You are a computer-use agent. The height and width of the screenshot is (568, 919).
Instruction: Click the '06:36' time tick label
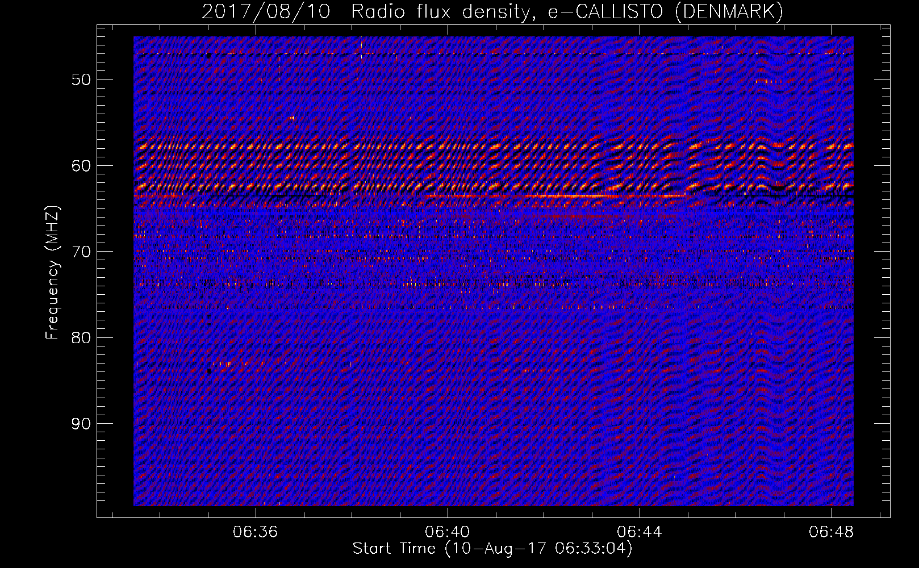[256, 532]
